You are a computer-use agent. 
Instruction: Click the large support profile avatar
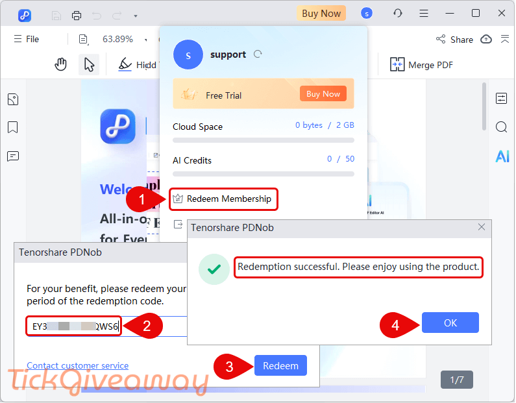click(x=188, y=55)
